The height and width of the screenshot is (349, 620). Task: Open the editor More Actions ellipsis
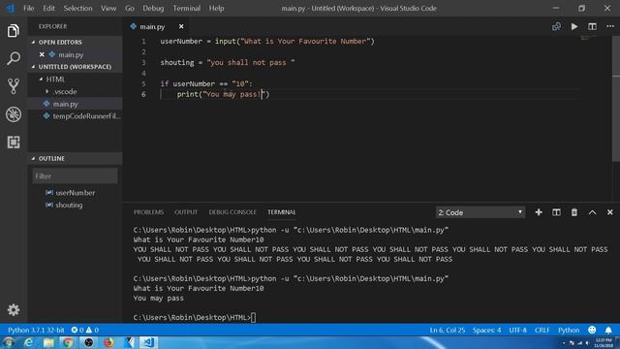pyautogui.click(x=610, y=26)
